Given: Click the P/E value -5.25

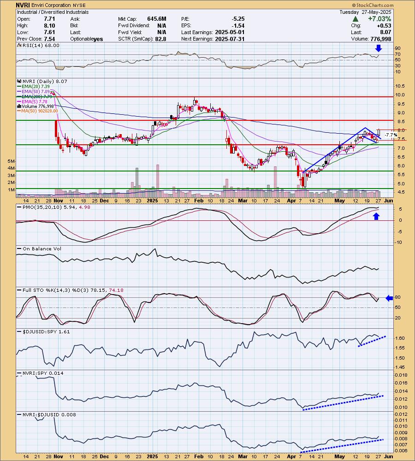Looking at the screenshot, I should point(237,19).
